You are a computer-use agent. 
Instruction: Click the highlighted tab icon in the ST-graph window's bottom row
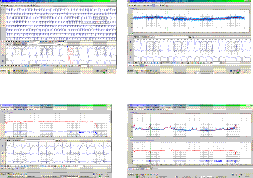coord(17,169)
